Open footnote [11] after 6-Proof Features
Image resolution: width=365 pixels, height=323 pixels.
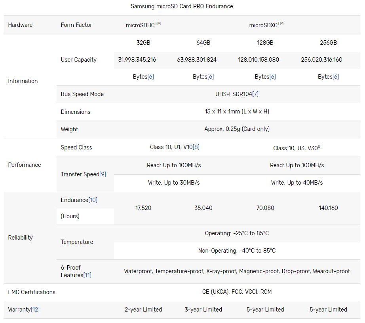click(87, 275)
